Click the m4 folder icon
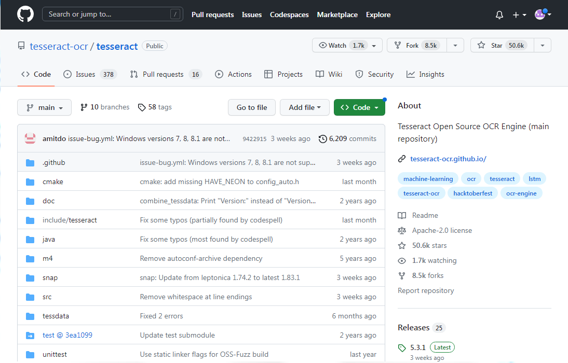 coord(30,259)
